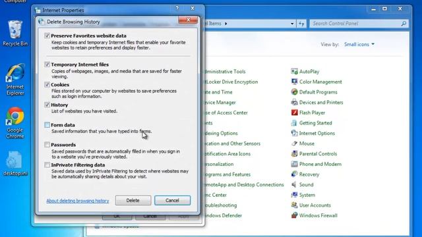Click the System icon in Control Panel
The width and height of the screenshot is (422, 237).
coord(294,195)
